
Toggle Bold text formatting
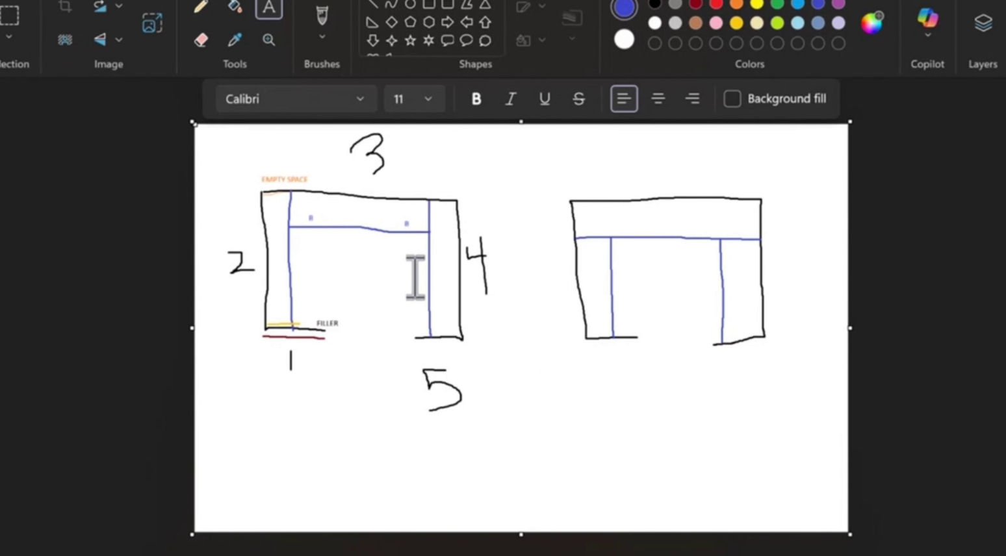(476, 99)
